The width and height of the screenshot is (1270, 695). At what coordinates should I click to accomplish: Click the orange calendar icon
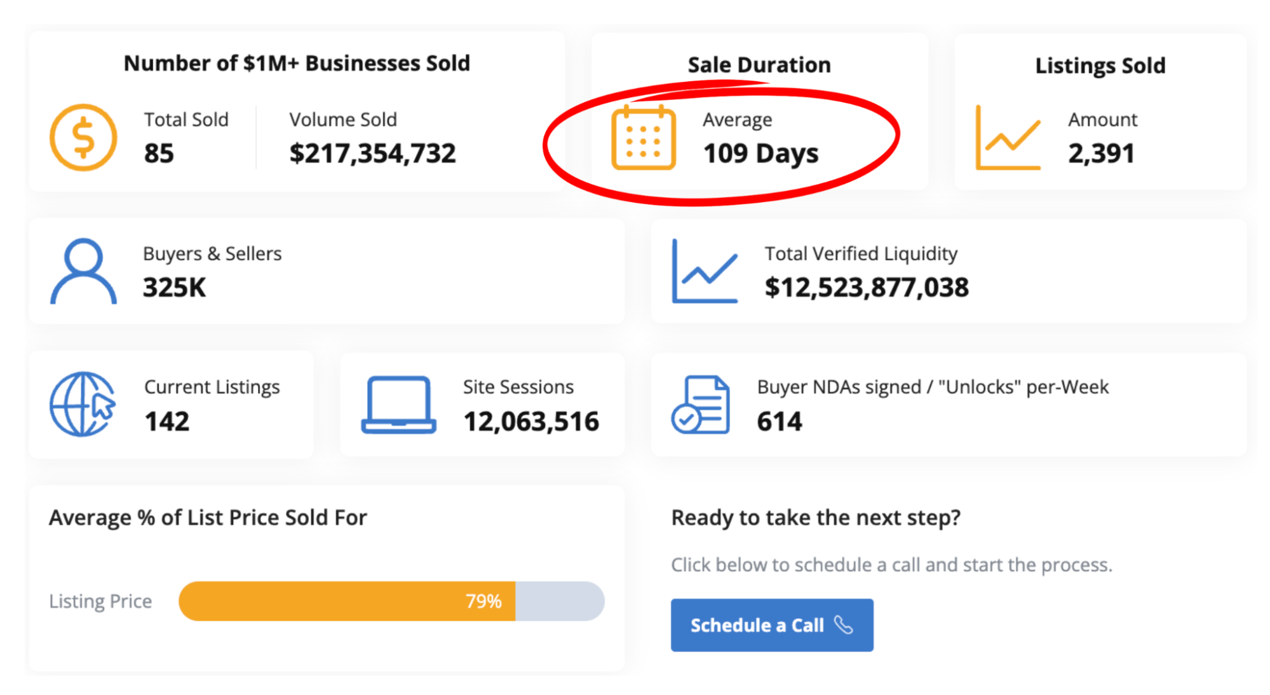pos(643,137)
